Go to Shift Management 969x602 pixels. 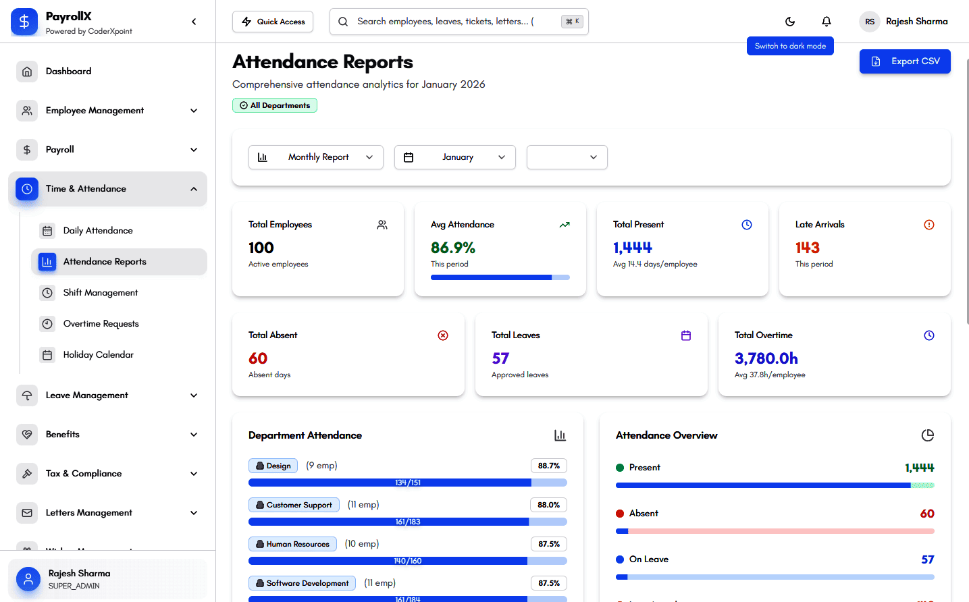point(101,293)
